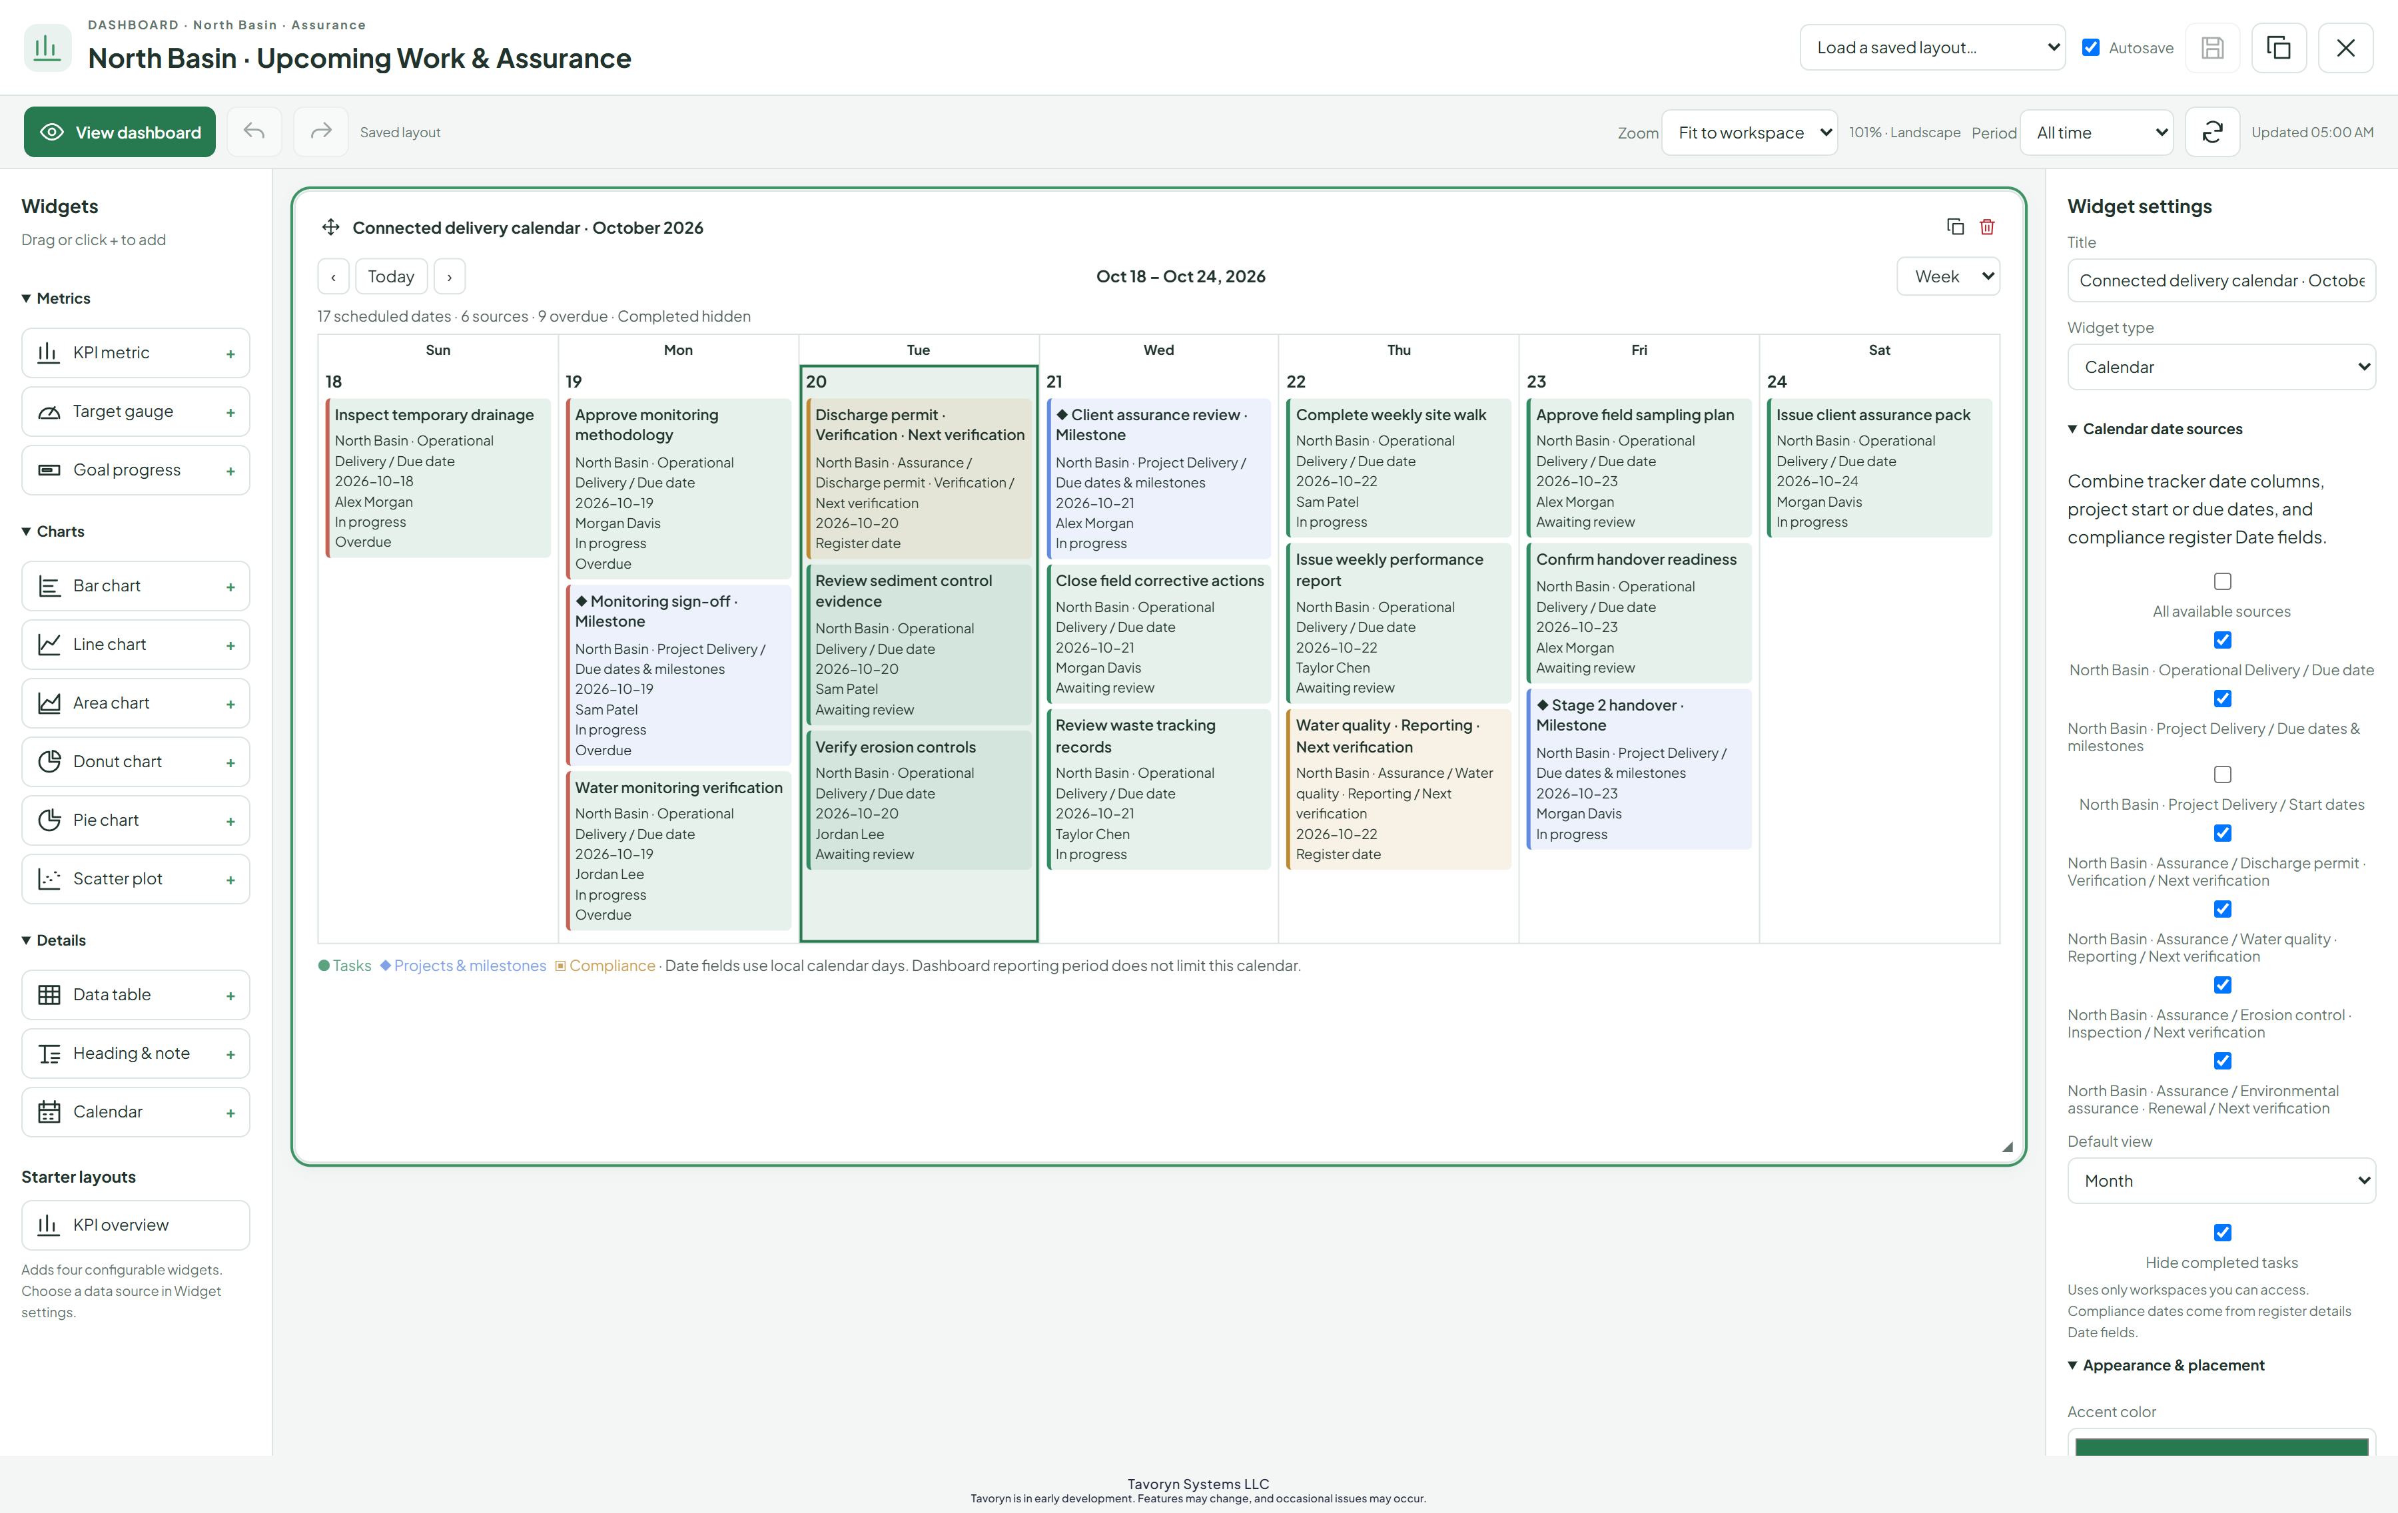This screenshot has width=2398, height=1513.
Task: Open the Zoom Fit to workspace dropdown
Action: pyautogui.click(x=1749, y=133)
